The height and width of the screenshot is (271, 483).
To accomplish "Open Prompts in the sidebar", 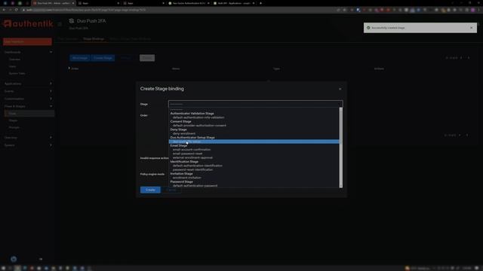I will (x=14, y=127).
